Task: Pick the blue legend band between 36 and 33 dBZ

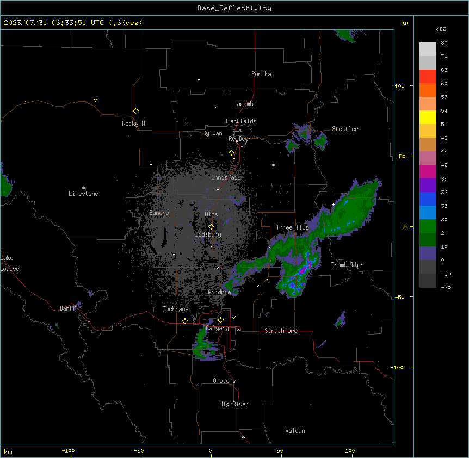Action: 428,199
